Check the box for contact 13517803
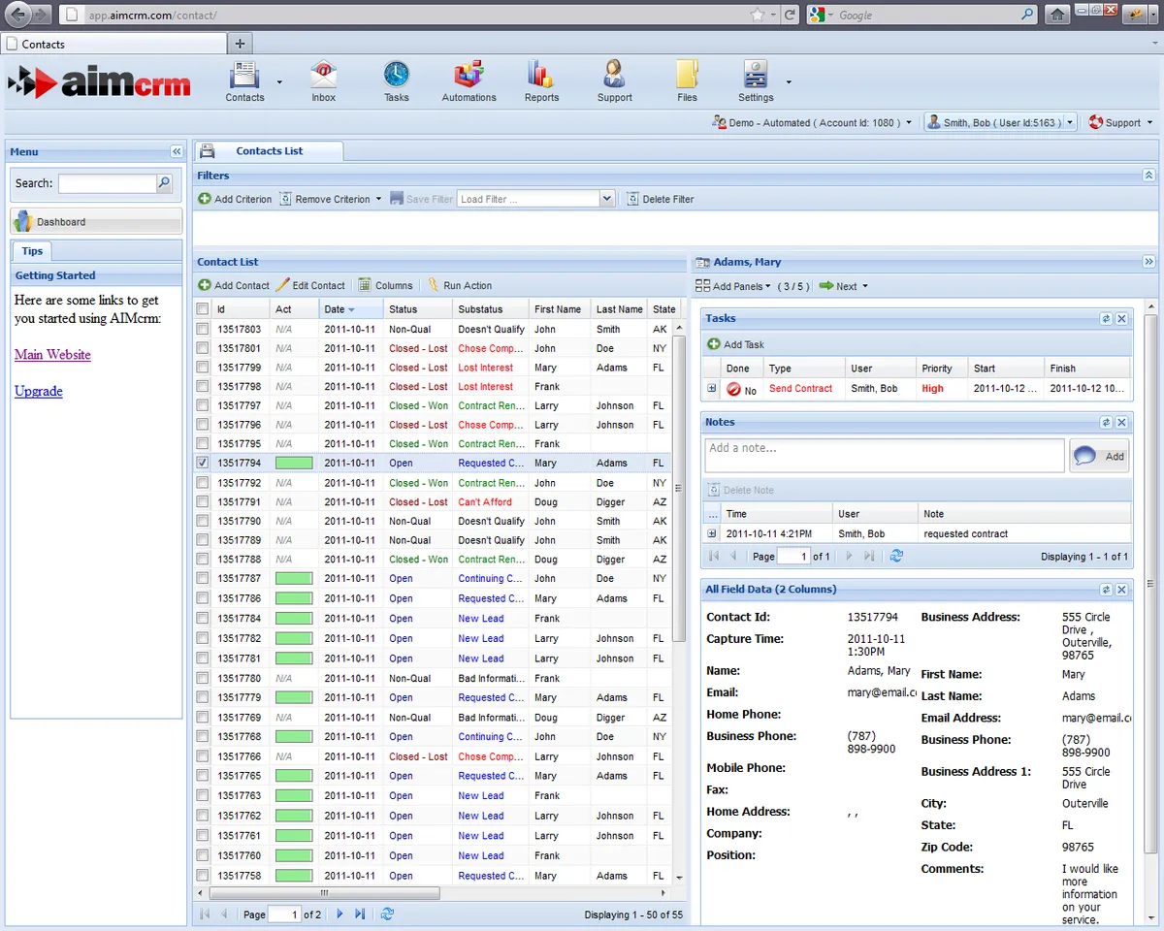 pyautogui.click(x=202, y=329)
